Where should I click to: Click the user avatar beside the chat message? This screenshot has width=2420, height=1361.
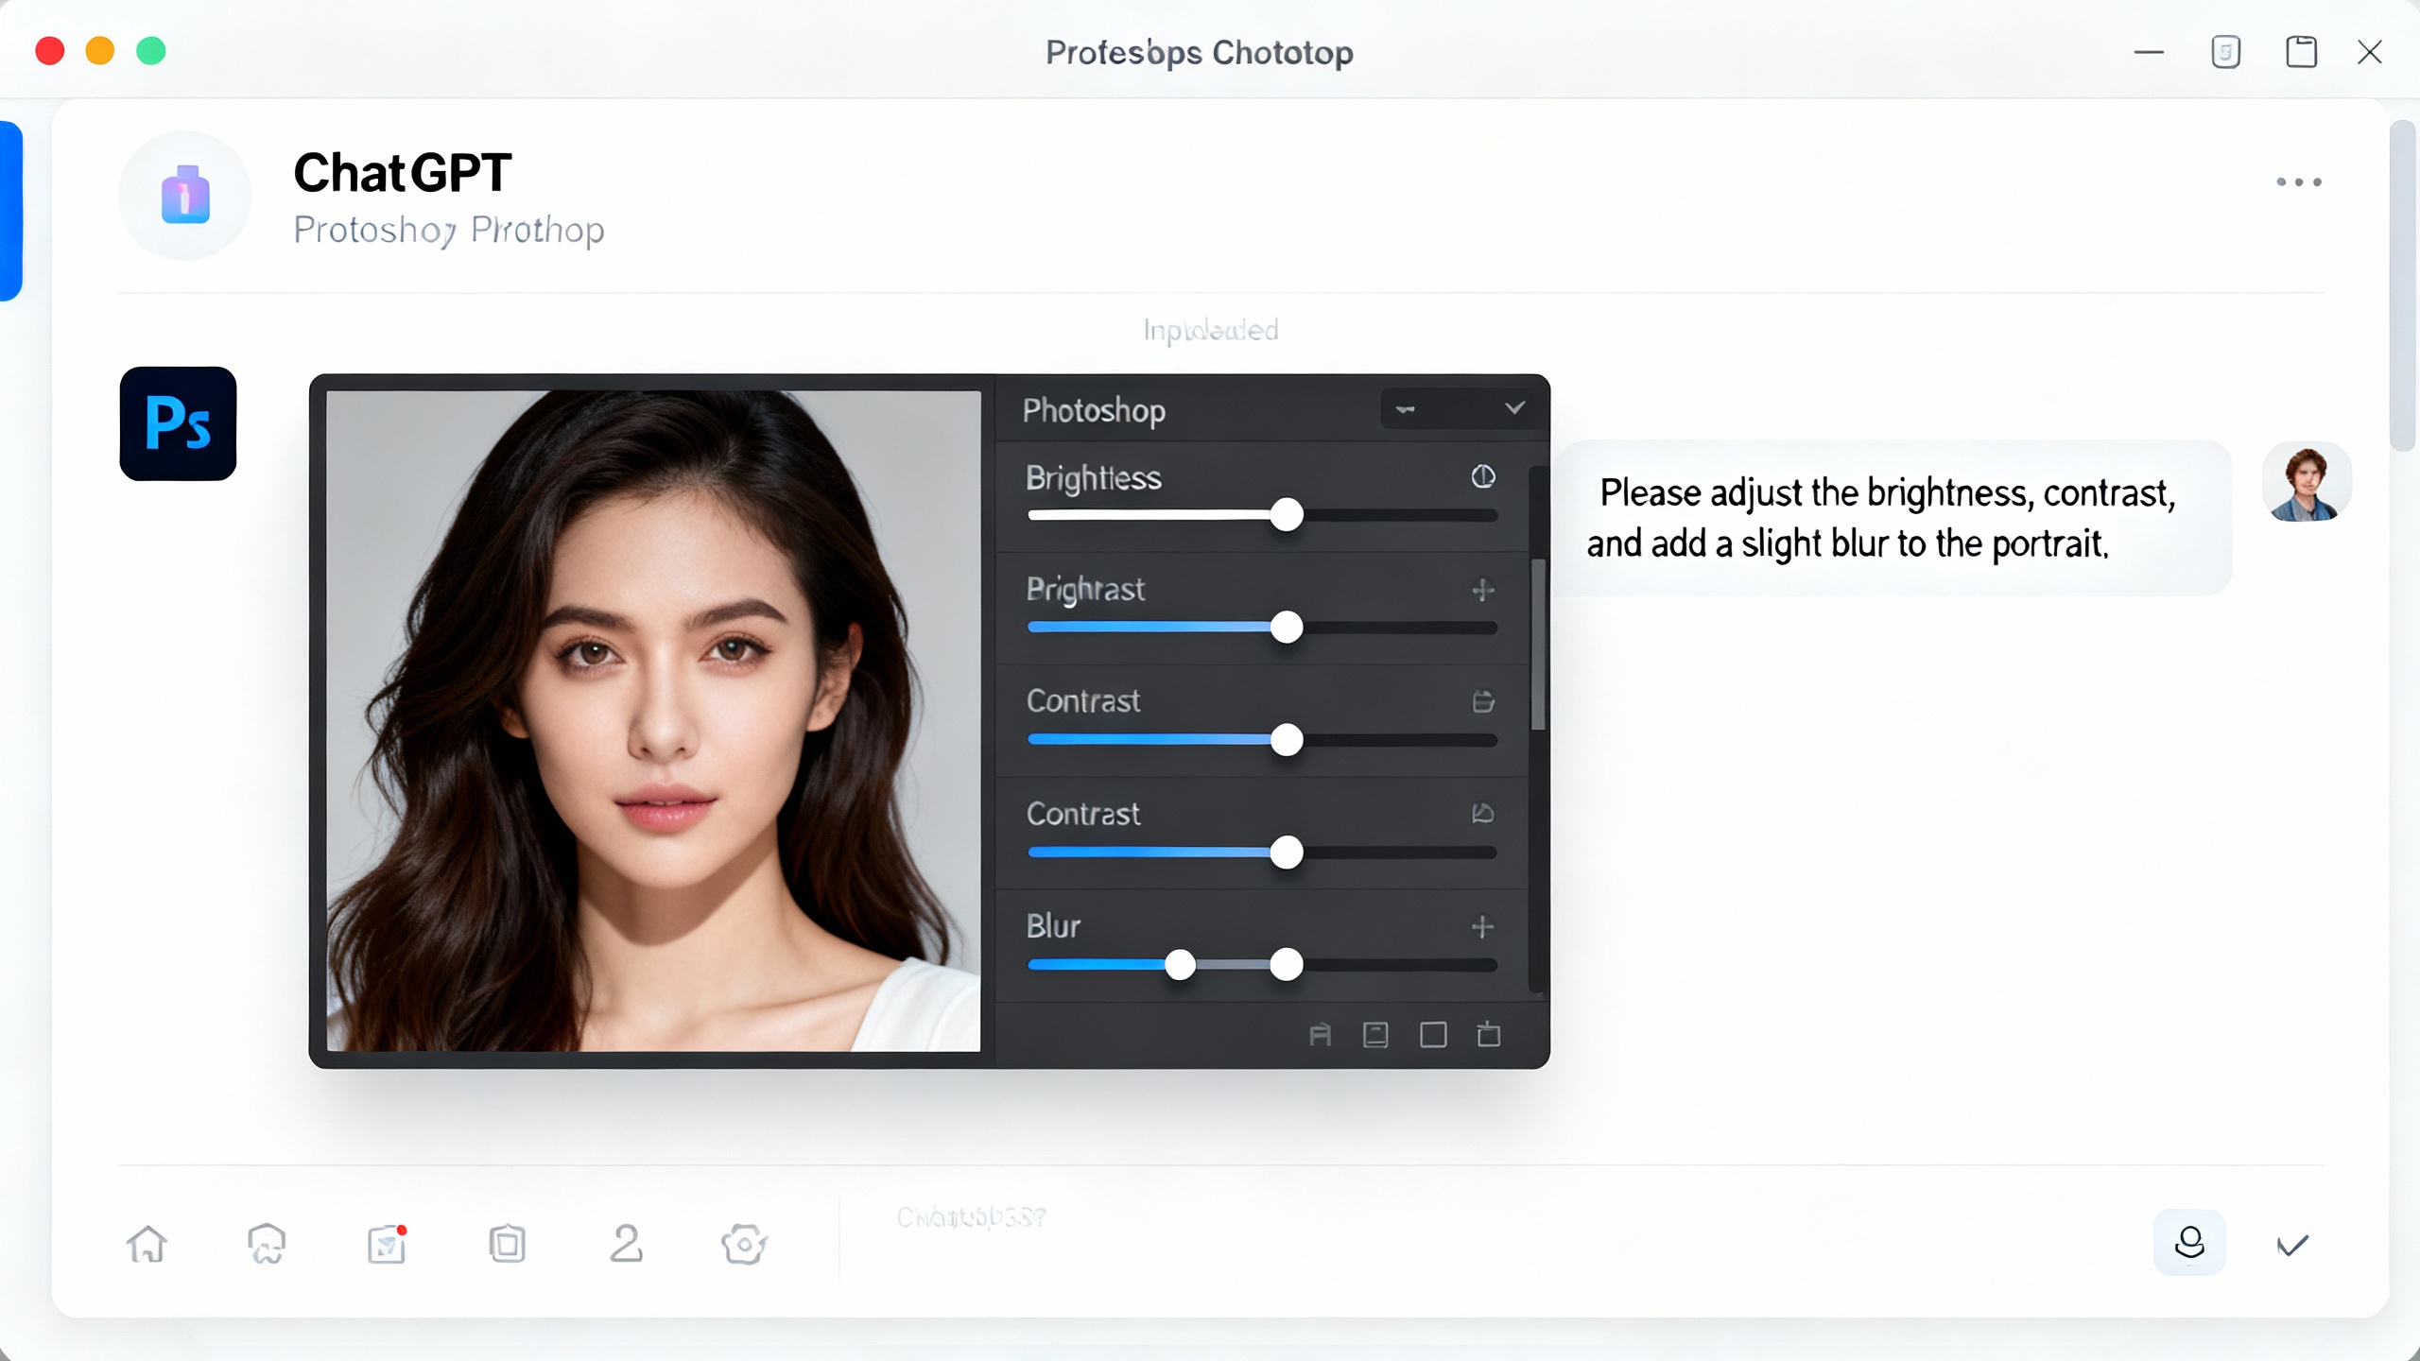pos(2307,481)
